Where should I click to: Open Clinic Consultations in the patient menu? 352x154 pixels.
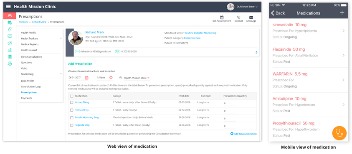coord(31,57)
